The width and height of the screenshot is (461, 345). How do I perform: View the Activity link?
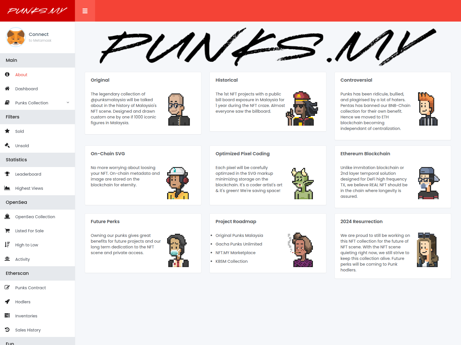[x=37, y=259]
